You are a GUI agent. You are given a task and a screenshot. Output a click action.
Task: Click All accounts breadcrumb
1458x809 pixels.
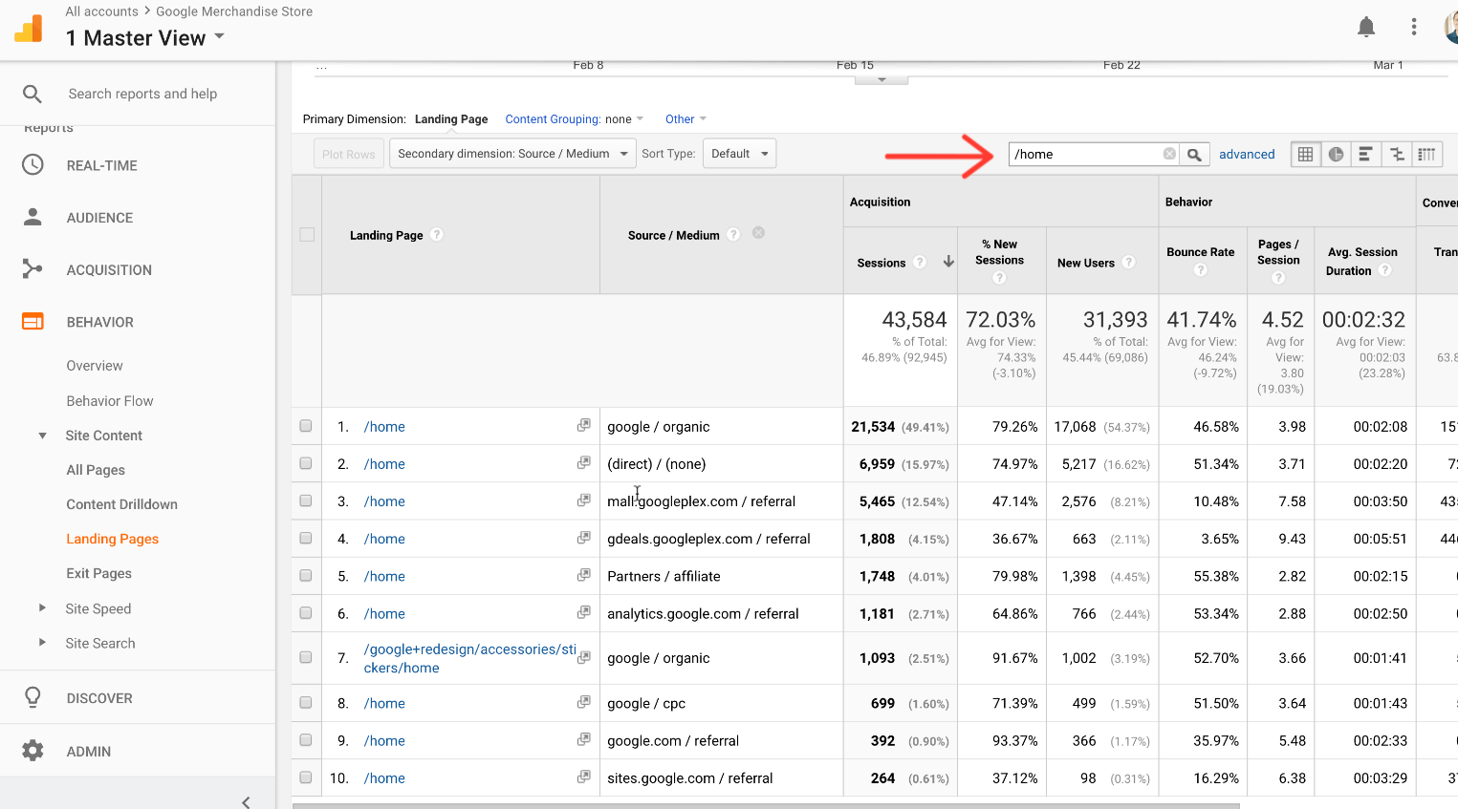point(101,11)
